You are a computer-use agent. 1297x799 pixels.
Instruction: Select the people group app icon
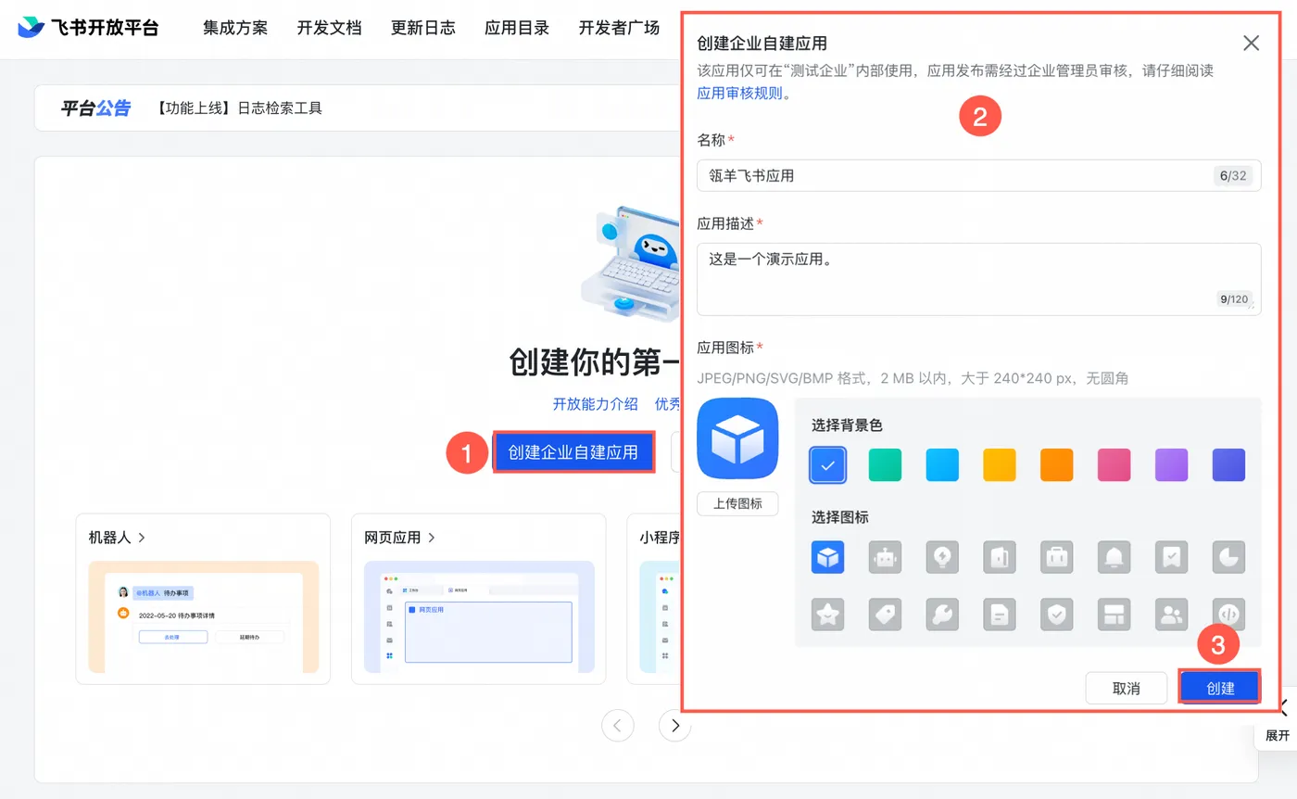coord(1172,614)
